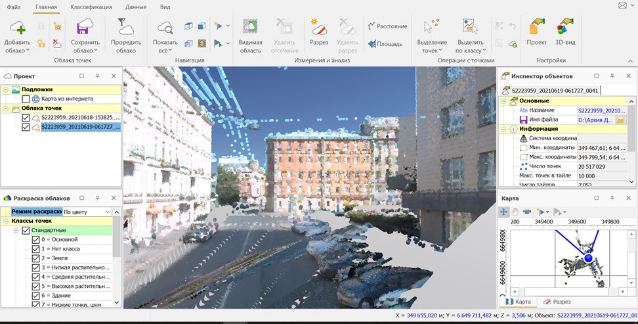
Task: Select the Разрез tool
Action: tap(319, 28)
